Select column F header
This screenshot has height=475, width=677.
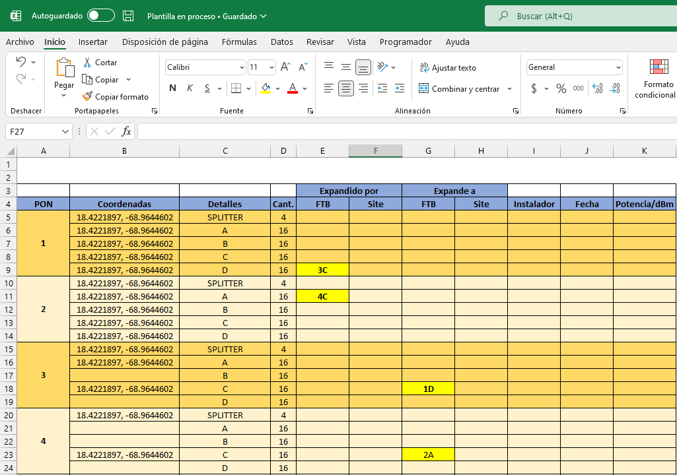pyautogui.click(x=376, y=150)
